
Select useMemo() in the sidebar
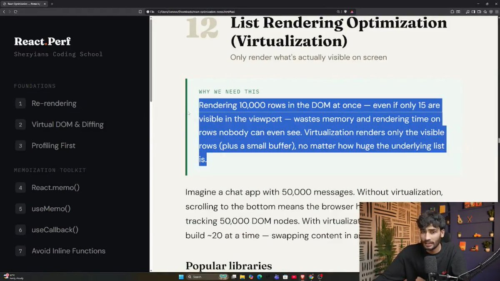pyautogui.click(x=51, y=209)
